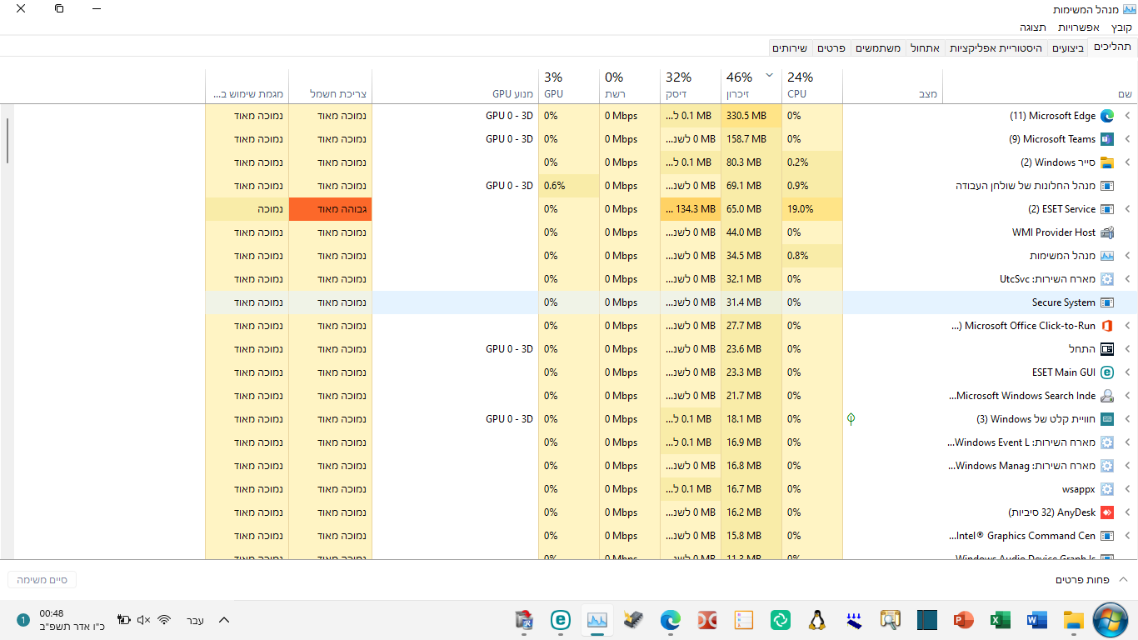This screenshot has width=1138, height=640.
Task: Open the notification center badge
Action: tap(23, 620)
